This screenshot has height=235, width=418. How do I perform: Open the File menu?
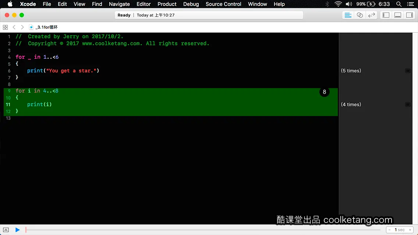47,4
